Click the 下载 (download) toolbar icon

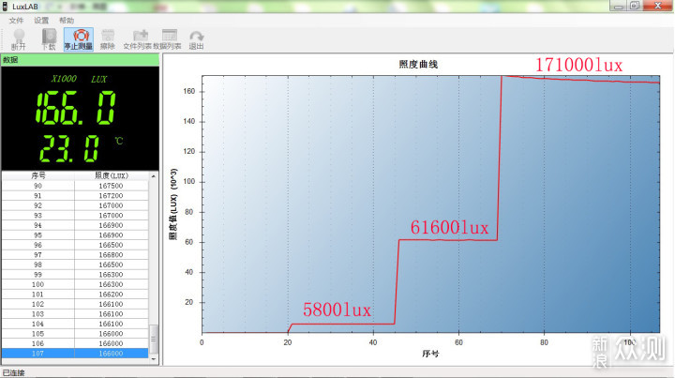(49, 39)
